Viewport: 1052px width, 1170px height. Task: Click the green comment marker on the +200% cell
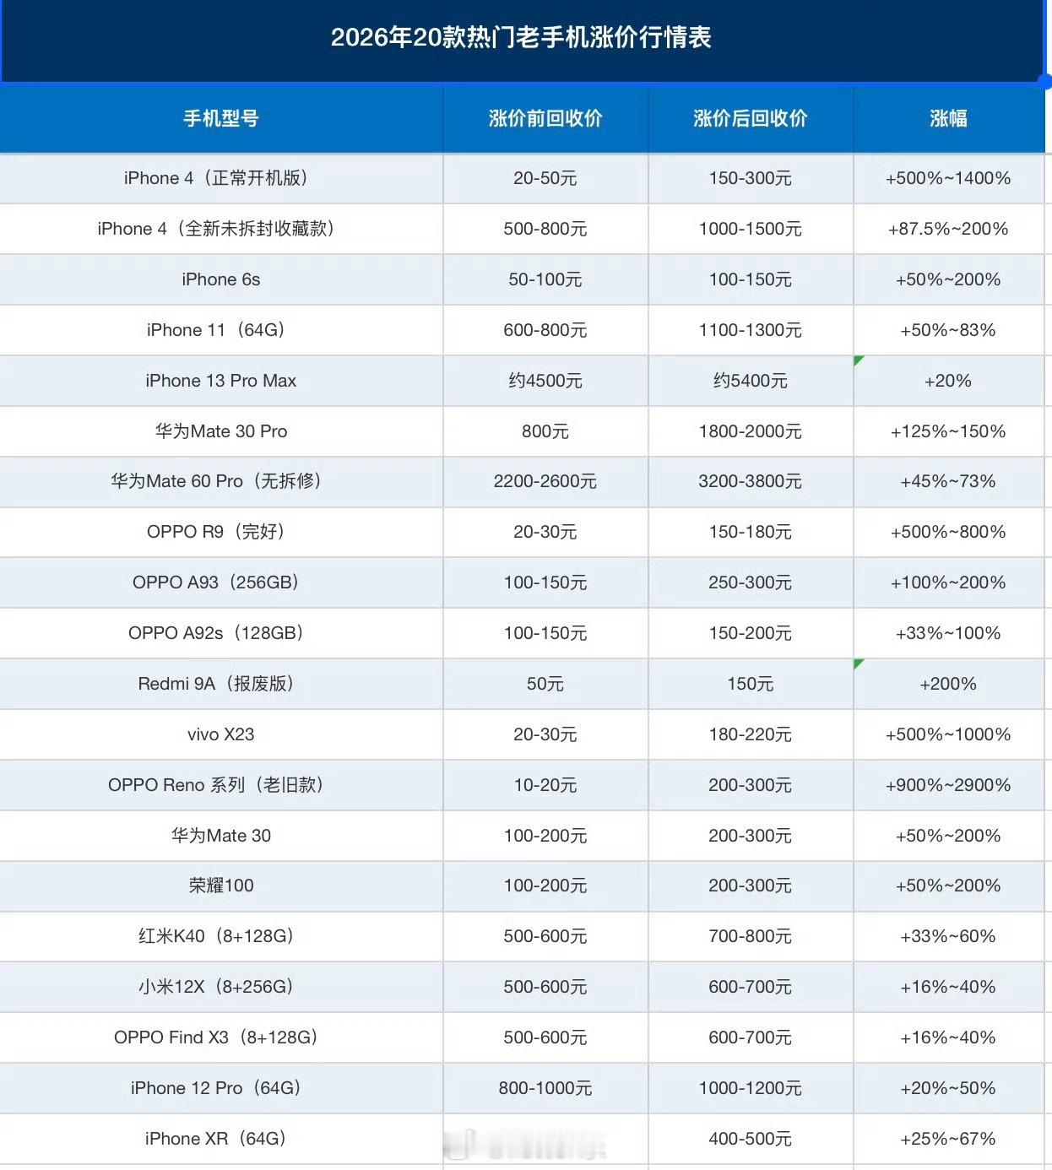tap(858, 664)
